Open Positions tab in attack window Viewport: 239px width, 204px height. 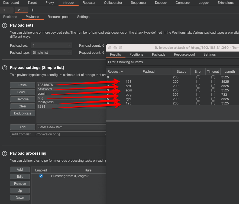click(136, 55)
